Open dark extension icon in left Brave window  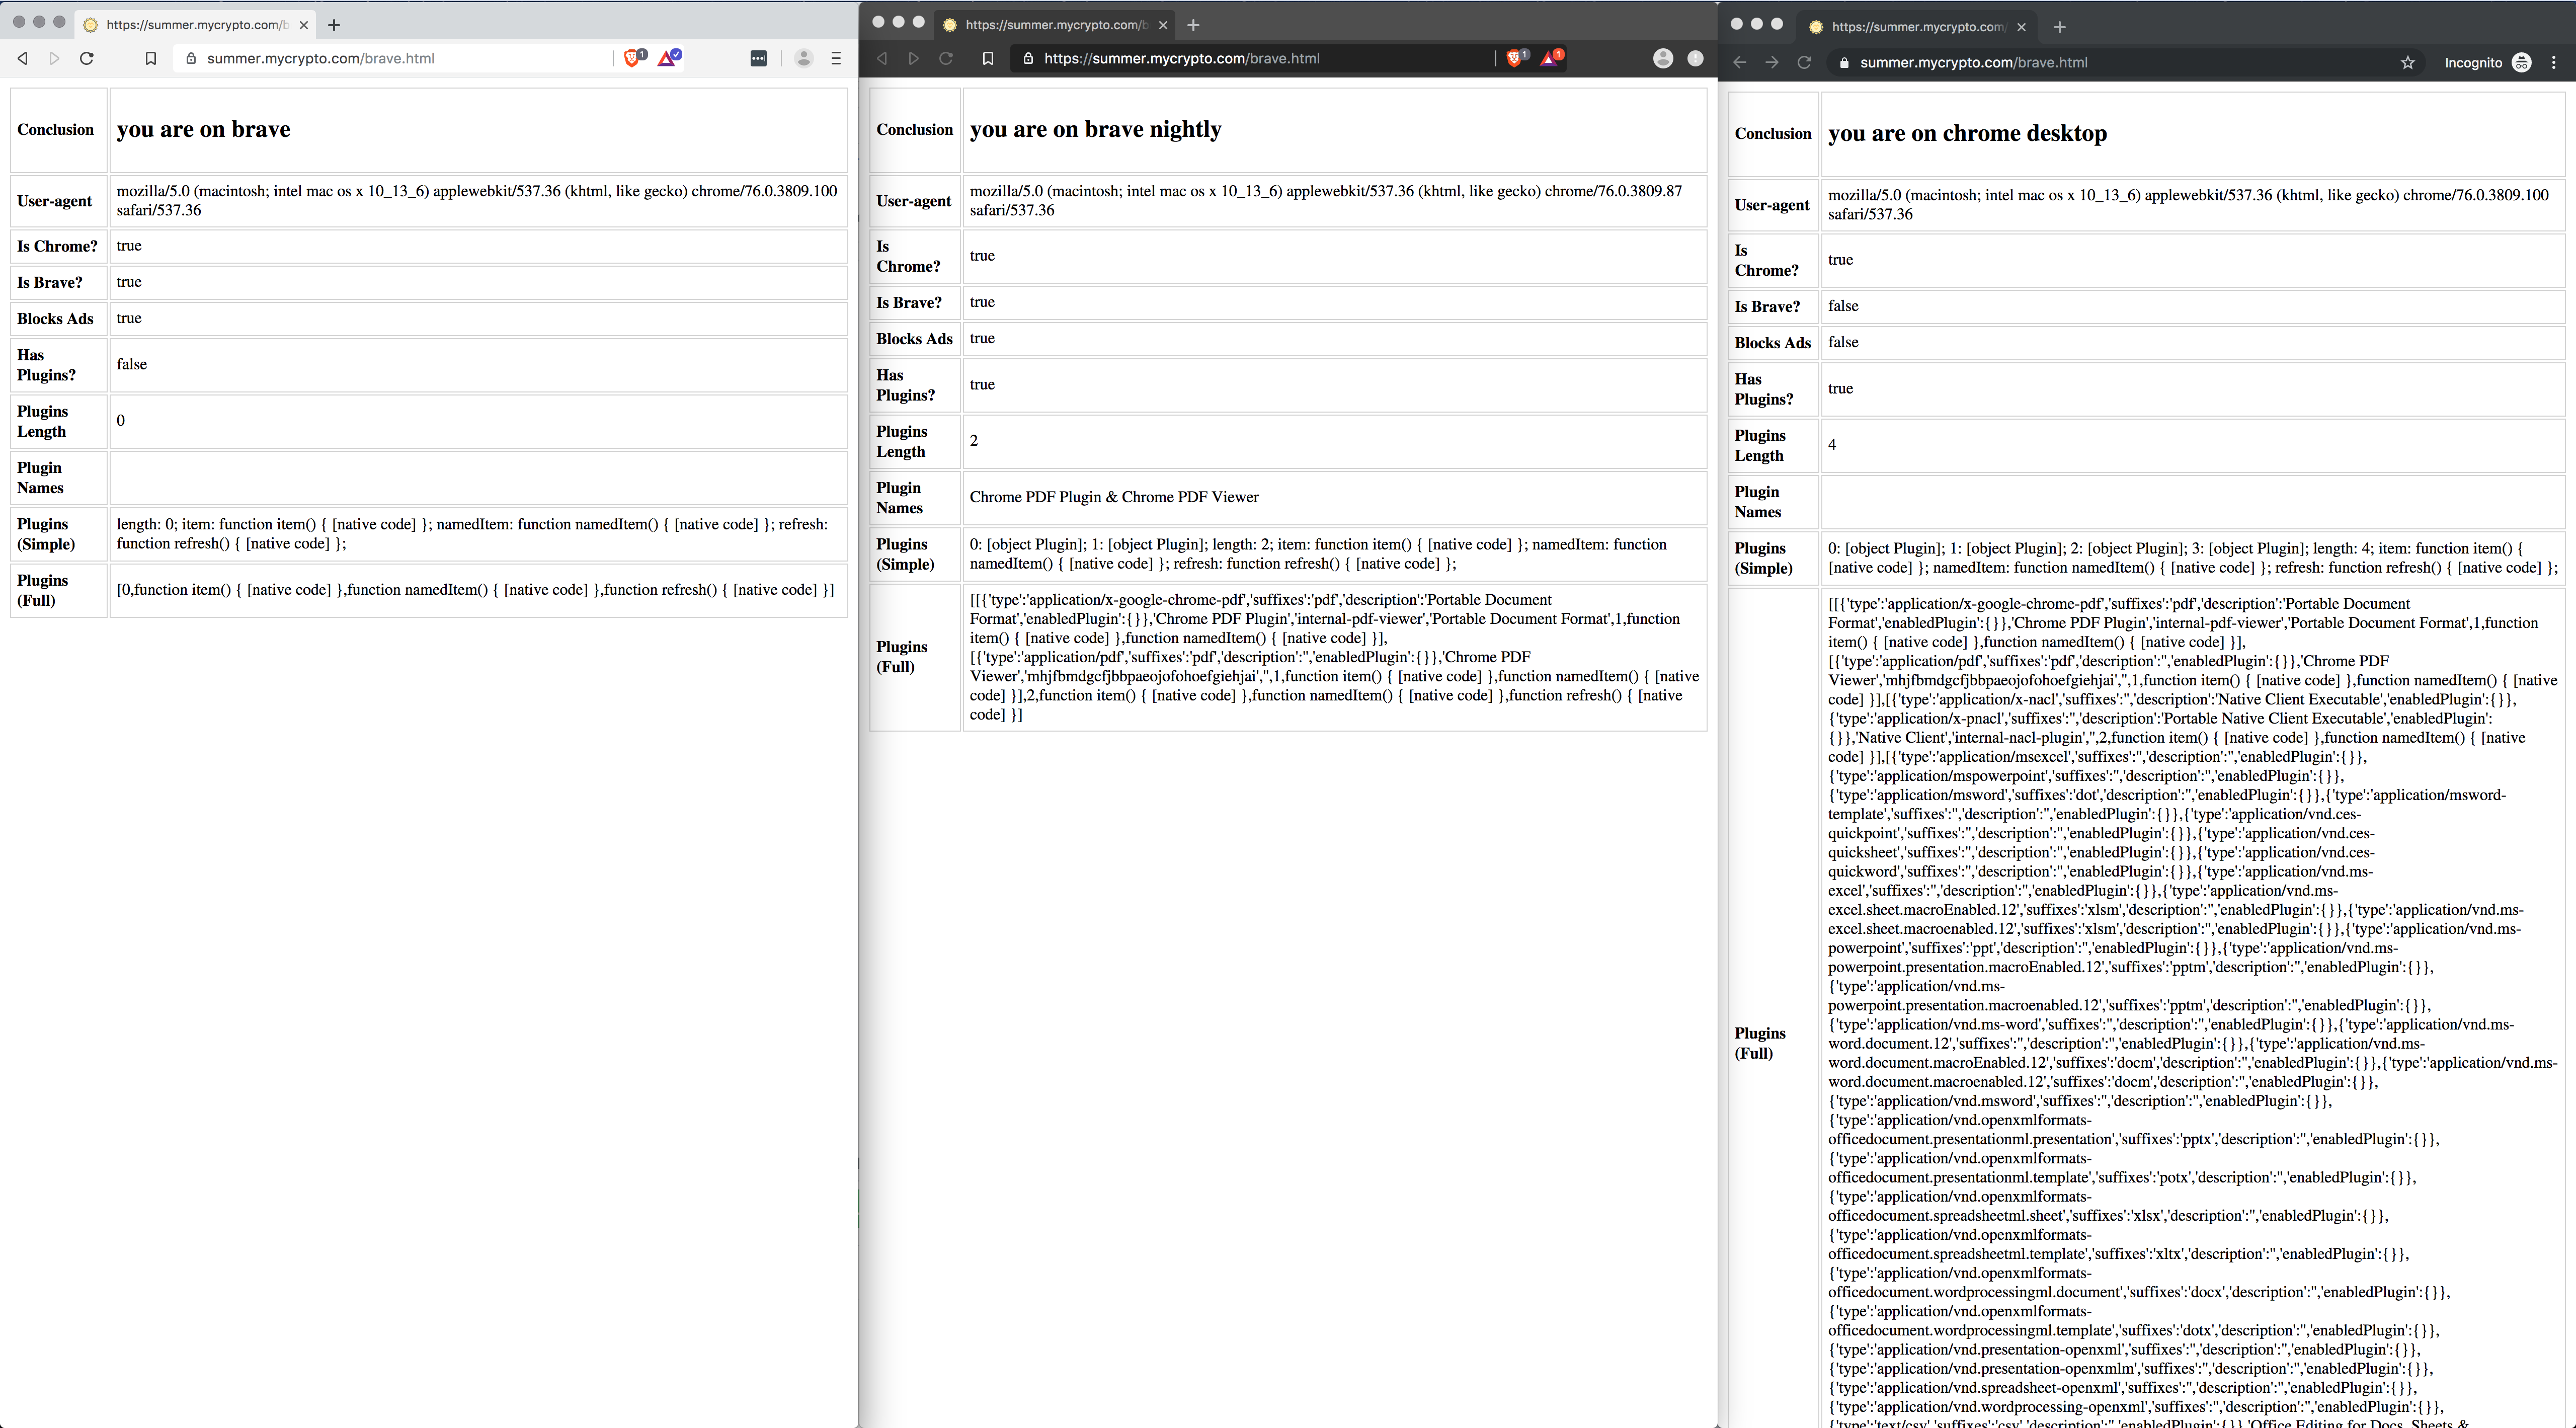[x=759, y=58]
